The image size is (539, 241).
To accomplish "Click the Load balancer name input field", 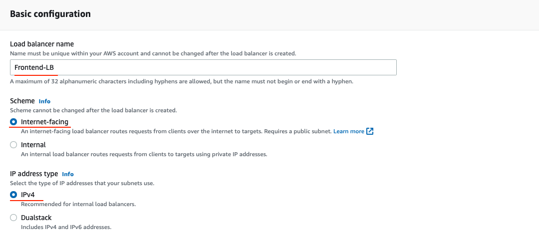I will pyautogui.click(x=203, y=67).
